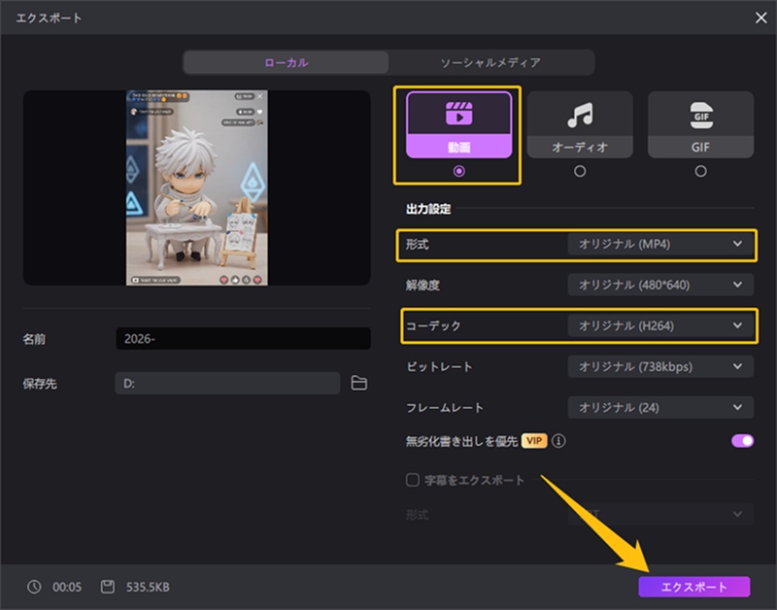This screenshot has height=610, width=777.
Task: Select the GIF export type card
Action: [x=700, y=125]
